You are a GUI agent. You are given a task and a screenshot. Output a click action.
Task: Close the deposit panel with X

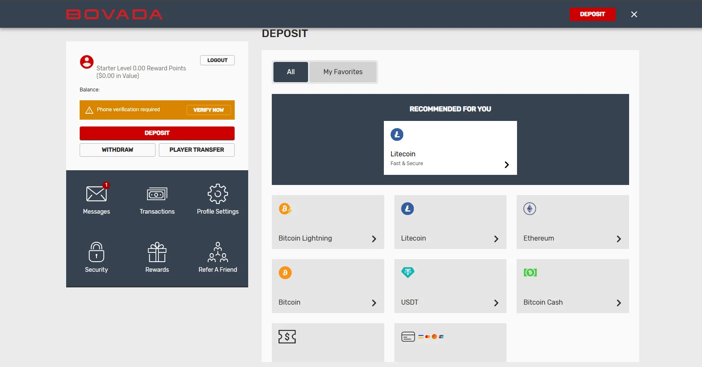634,14
